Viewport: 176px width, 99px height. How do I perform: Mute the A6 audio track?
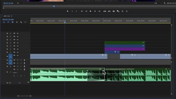click(x=18, y=66)
